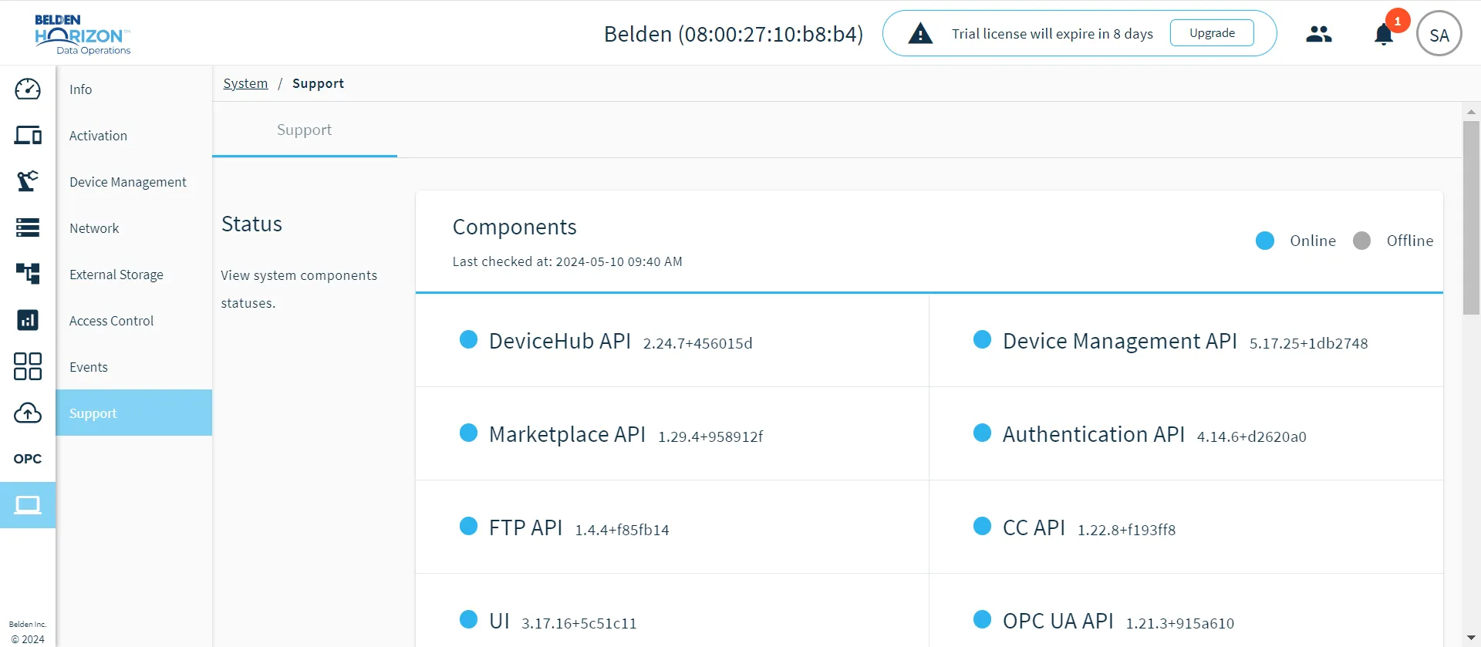Screen dimensions: 1481x647
Task: Select the Support tab
Action: point(305,130)
